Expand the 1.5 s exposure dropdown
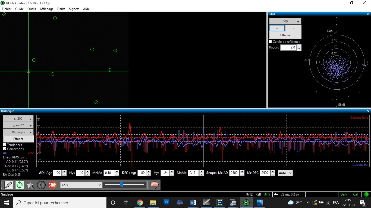Image resolution: width=371 pixels, height=208 pixels. tap(81, 185)
